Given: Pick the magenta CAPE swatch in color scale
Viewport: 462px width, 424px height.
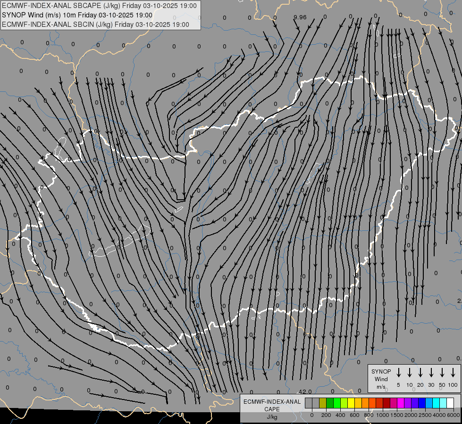Looking at the screenshot, I should tap(401, 403).
